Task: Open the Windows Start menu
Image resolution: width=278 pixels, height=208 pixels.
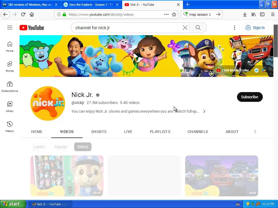Action: pos(13,204)
